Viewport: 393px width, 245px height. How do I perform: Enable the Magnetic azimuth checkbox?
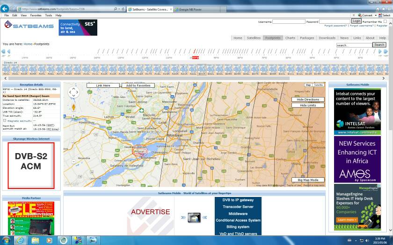pos(5,120)
